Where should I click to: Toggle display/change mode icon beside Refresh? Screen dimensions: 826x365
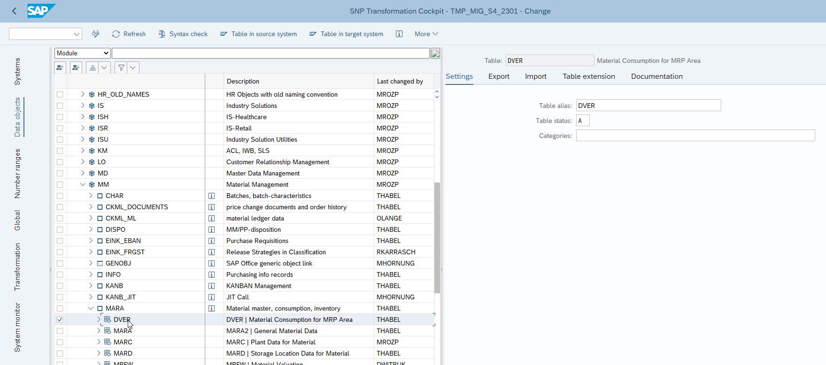(x=96, y=34)
